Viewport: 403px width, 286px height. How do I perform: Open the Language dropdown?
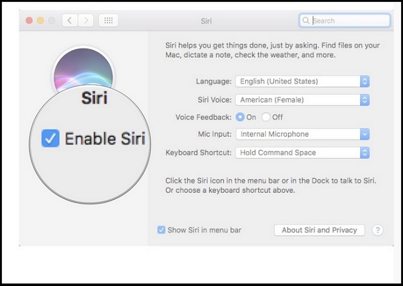pos(302,82)
